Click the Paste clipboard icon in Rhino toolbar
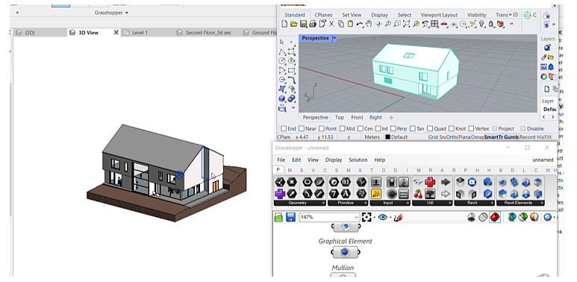The width and height of the screenshot is (577, 282). [350, 25]
